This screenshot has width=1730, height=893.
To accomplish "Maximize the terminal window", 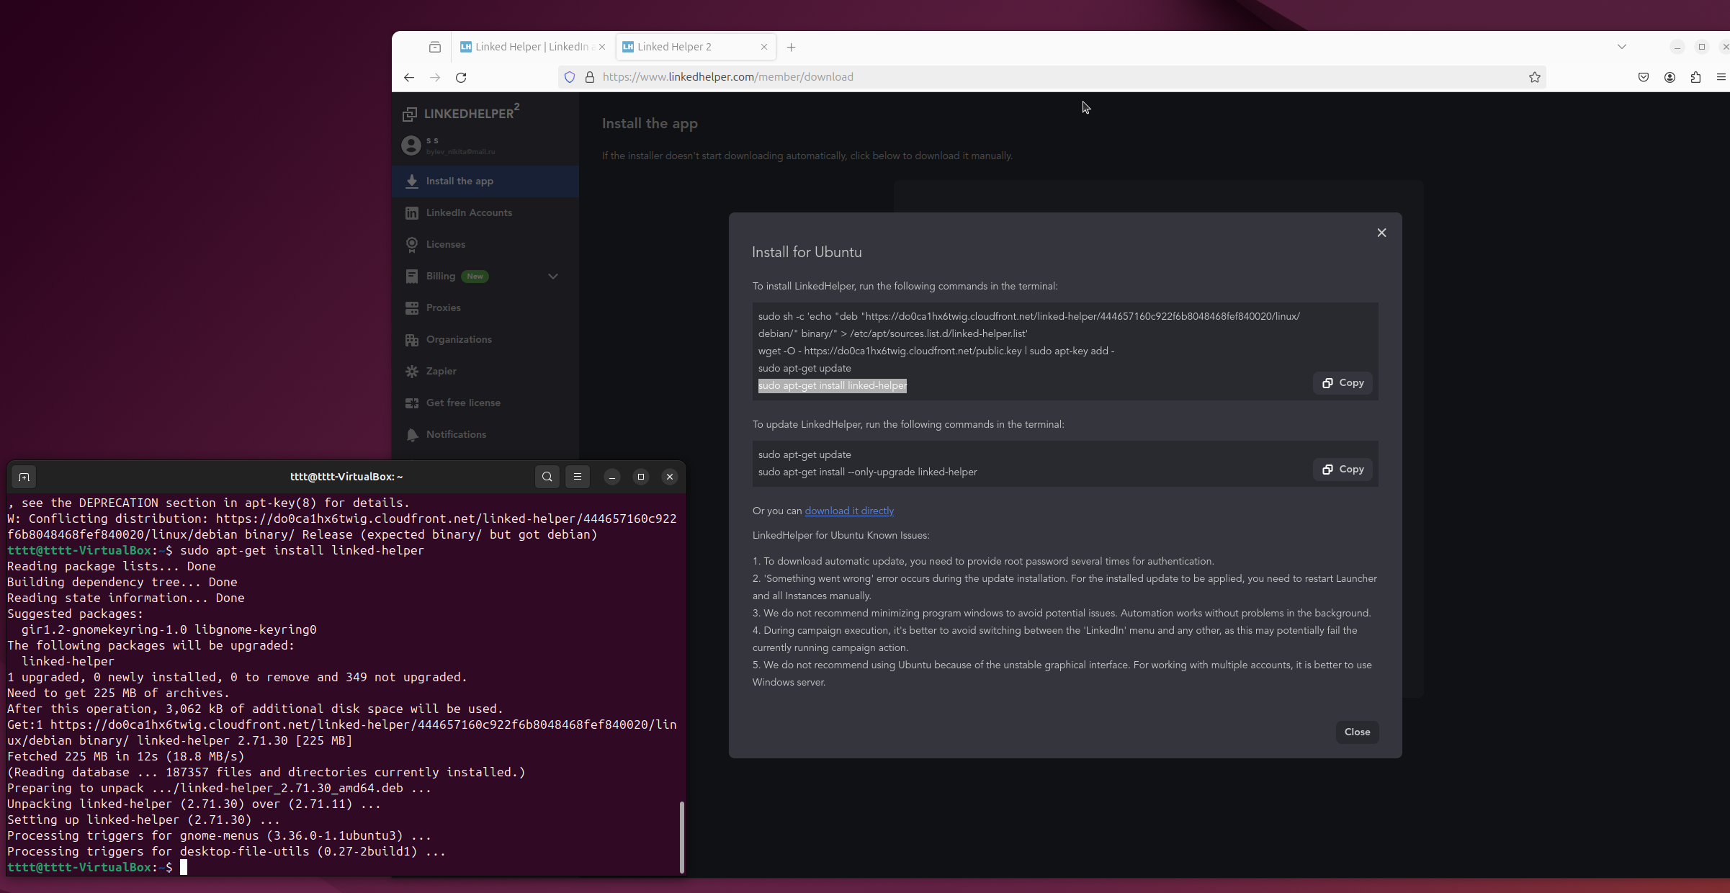I will [x=641, y=477].
